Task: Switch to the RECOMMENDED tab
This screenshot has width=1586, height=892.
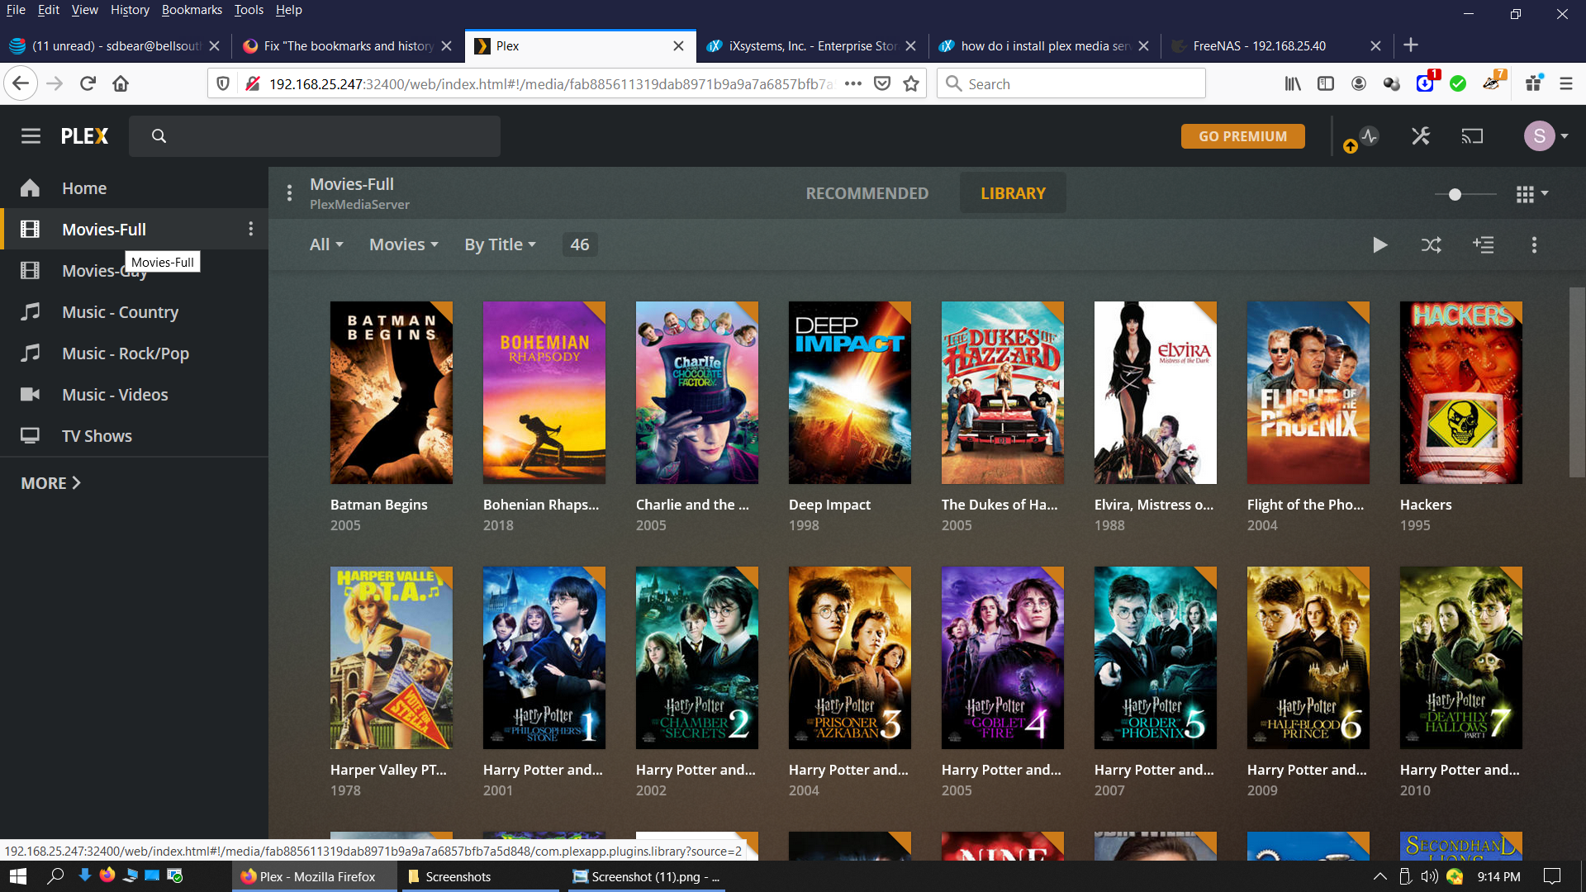Action: point(867,193)
